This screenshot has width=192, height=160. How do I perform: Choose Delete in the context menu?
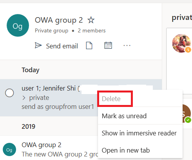point(111,99)
